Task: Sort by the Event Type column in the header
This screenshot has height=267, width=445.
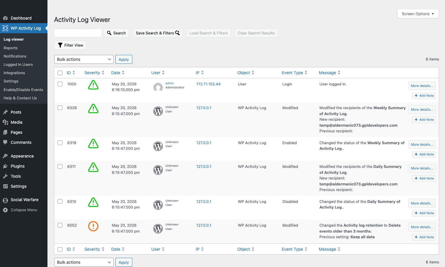Action: coord(294,73)
